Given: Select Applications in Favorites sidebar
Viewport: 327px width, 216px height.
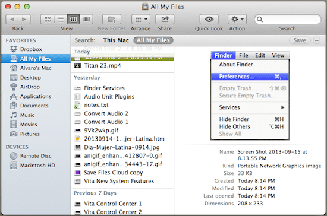Looking at the screenshot, I should (35, 96).
